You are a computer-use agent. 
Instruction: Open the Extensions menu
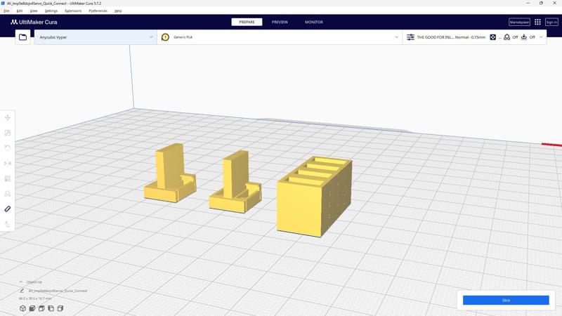[73, 11]
